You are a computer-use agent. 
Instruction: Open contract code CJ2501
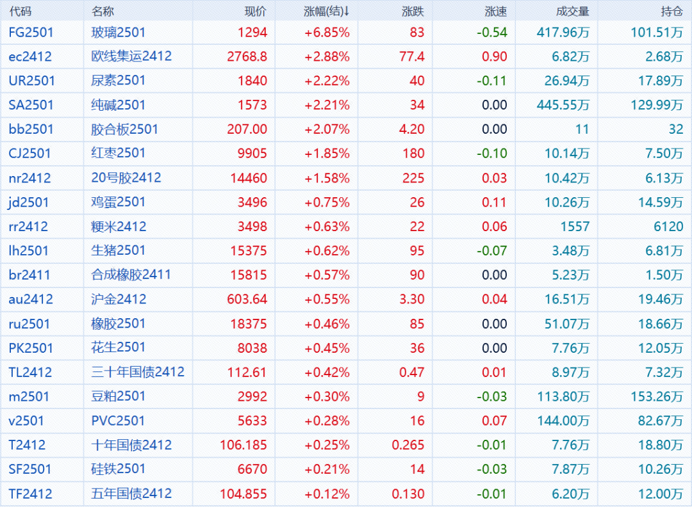pos(29,154)
